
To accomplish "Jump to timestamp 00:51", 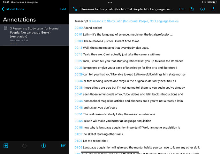I will tap(79, 114).
